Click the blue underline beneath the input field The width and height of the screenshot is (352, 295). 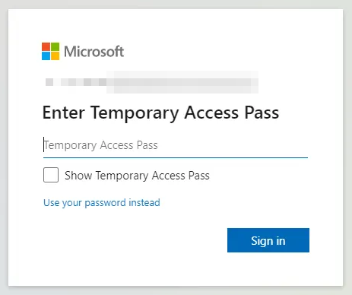(176, 157)
